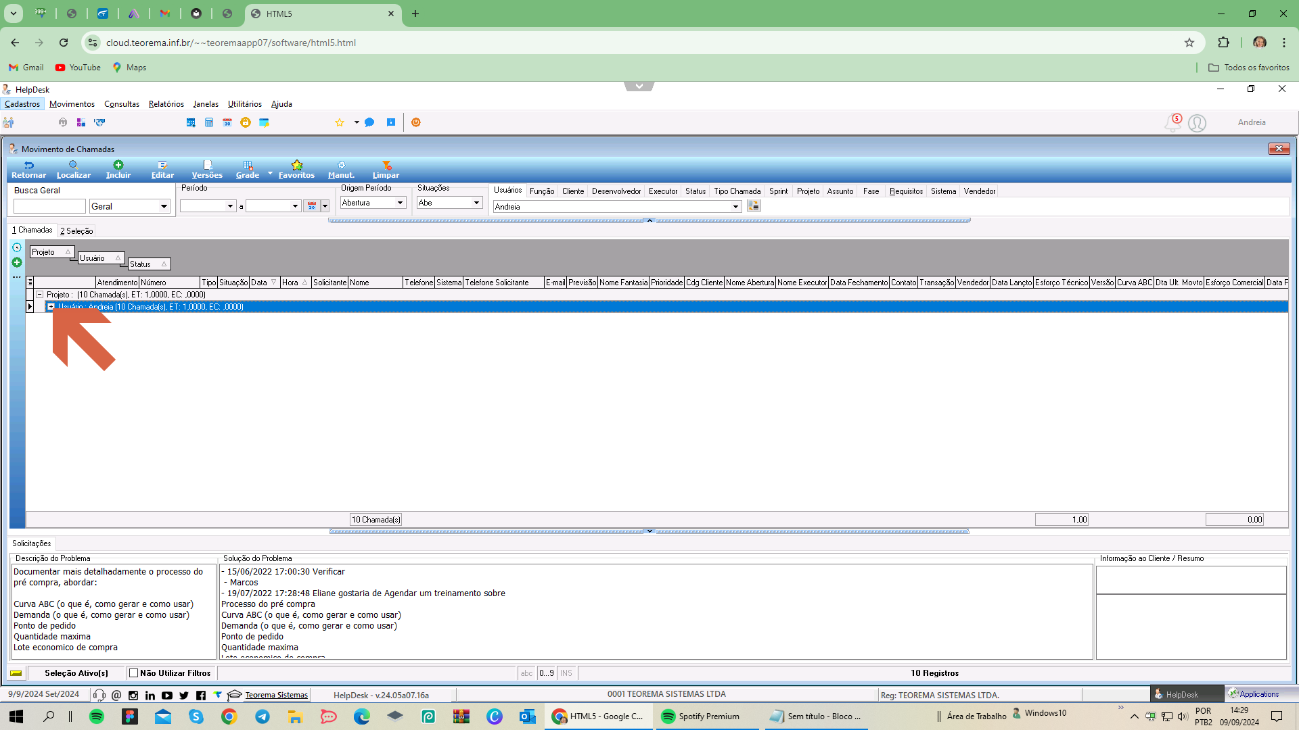Image resolution: width=1299 pixels, height=730 pixels.
Task: Click the yellow star icon in the main toolbar
Action: [x=340, y=122]
